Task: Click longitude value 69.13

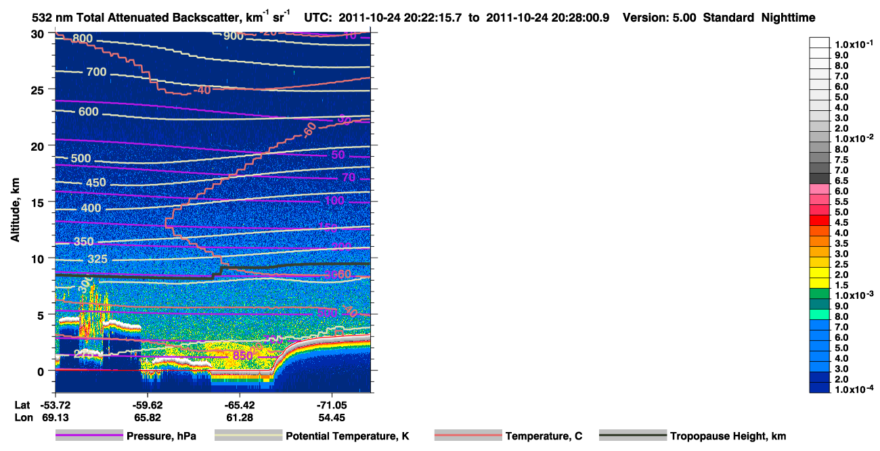Action: coord(55,417)
